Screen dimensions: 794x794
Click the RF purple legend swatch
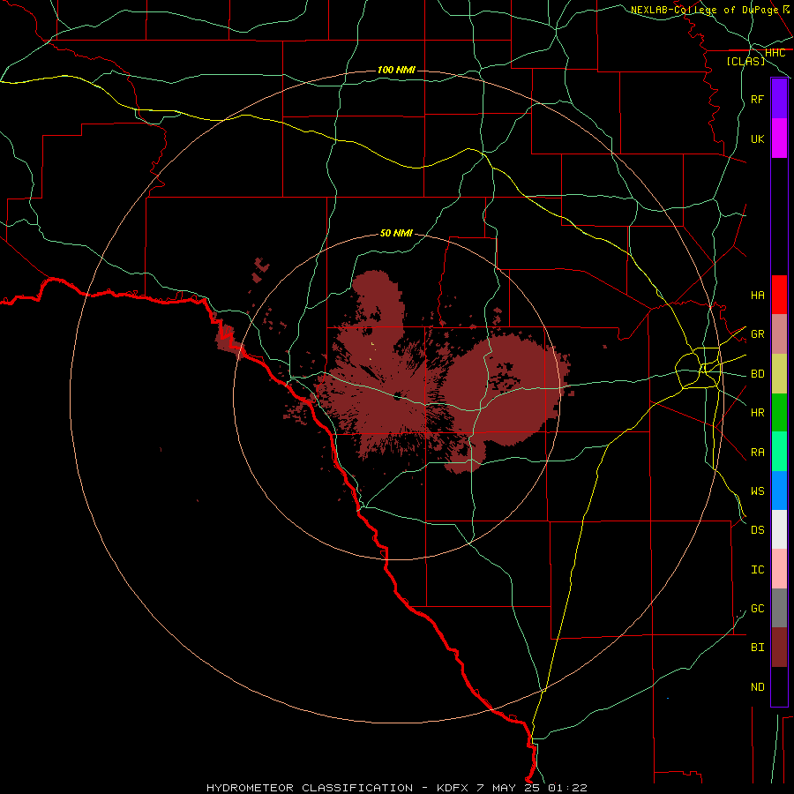click(779, 99)
